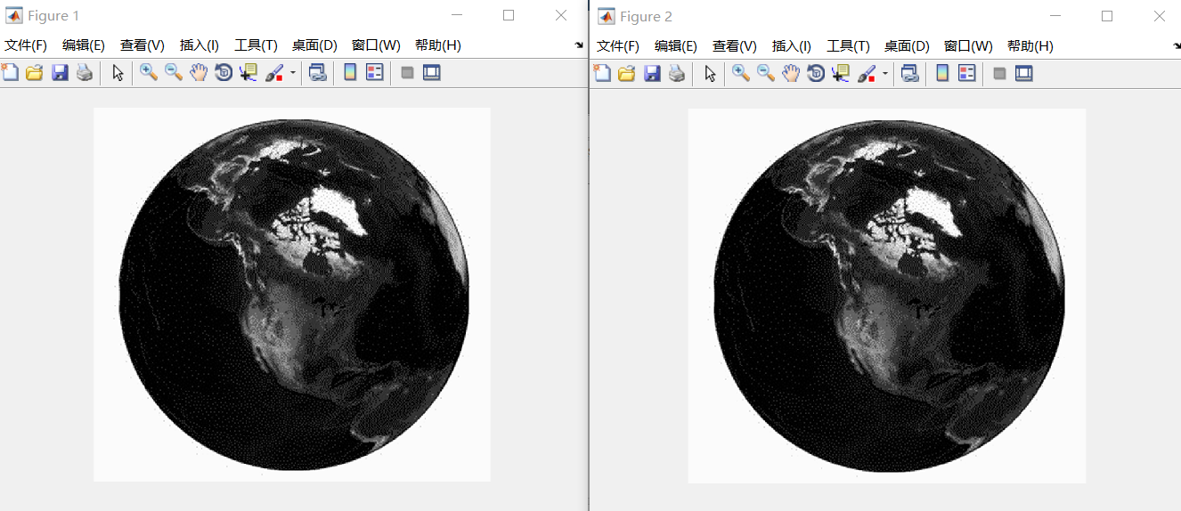Click New Figure icon in Figure 1 toolbar
Viewport: 1181px width, 511px height.
(x=10, y=73)
